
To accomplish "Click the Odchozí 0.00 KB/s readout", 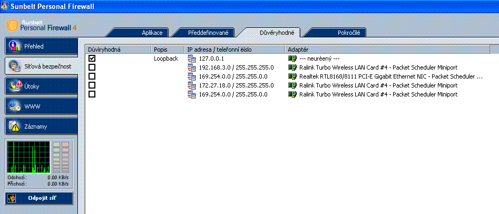I will coord(38,178).
